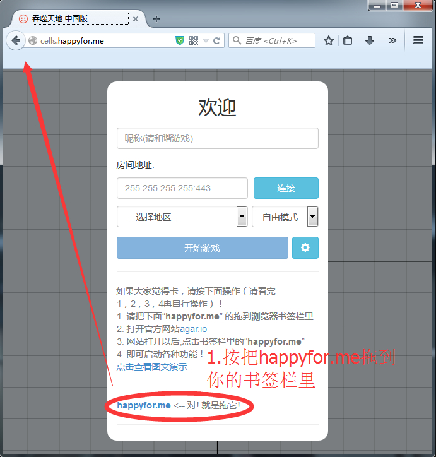Open the 选择地区 region dropdown
The image size is (436, 457).
point(182,217)
